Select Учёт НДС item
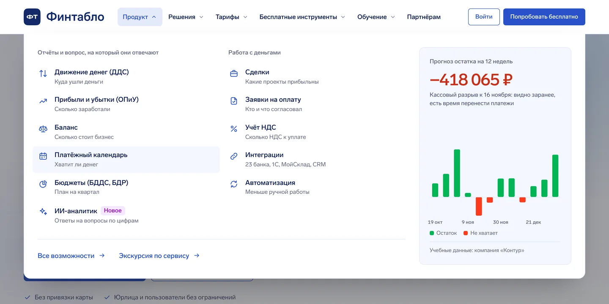This screenshot has height=304, width=609. click(317, 132)
